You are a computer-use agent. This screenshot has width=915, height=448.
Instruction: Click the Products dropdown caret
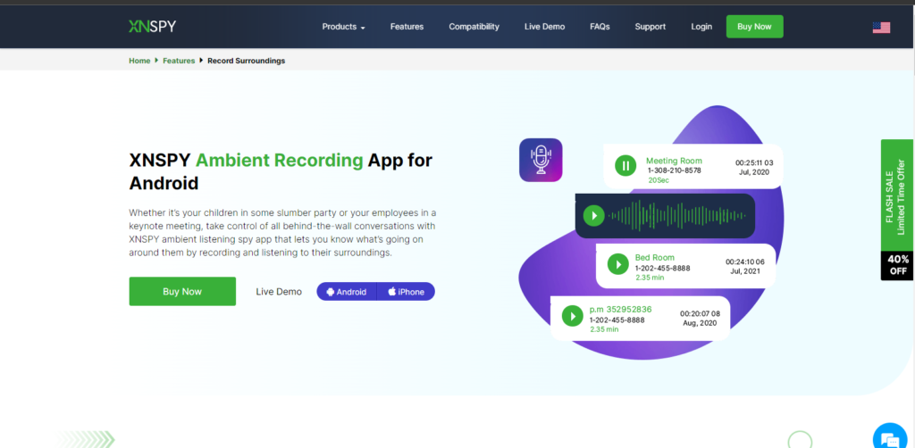point(363,28)
